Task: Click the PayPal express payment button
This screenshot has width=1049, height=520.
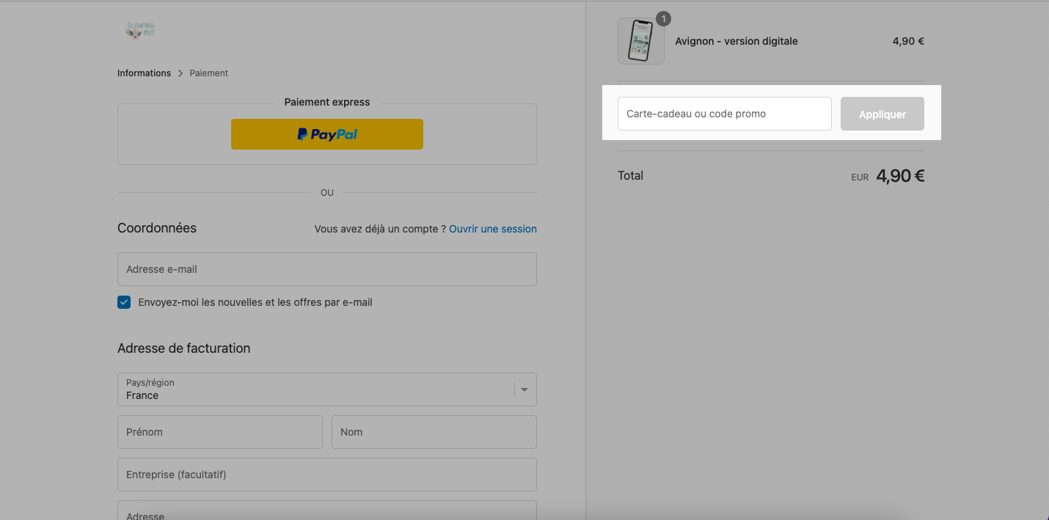Action: (x=327, y=134)
